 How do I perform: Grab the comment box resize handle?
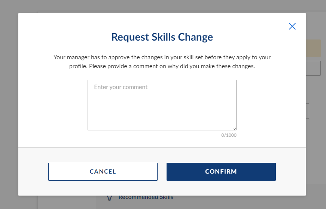[x=234, y=128]
